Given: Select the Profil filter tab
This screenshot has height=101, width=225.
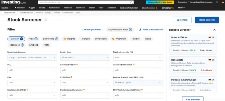Looking at the screenshot, I should pyautogui.click(x=46, y=45).
